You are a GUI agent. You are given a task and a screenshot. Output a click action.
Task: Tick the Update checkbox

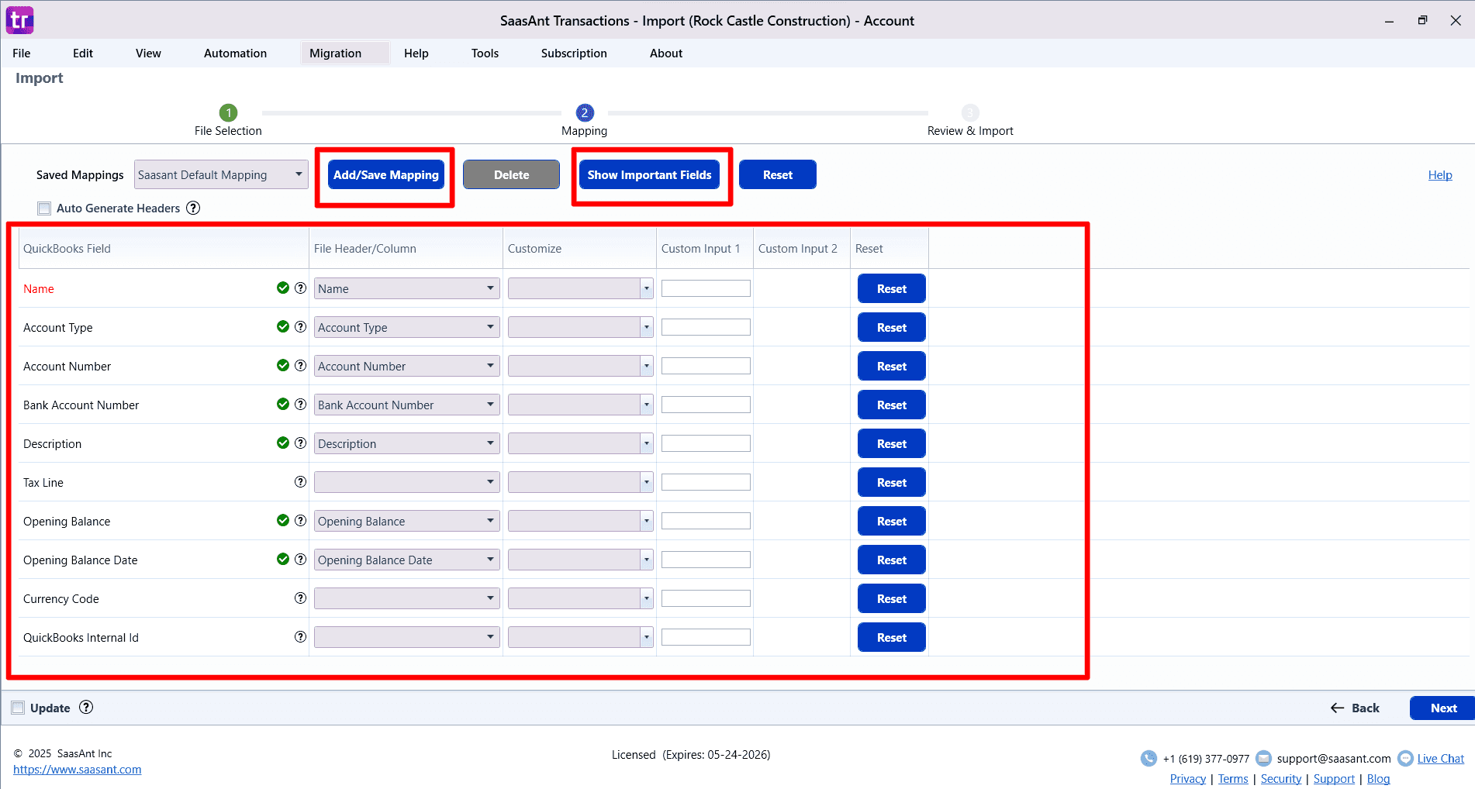18,708
